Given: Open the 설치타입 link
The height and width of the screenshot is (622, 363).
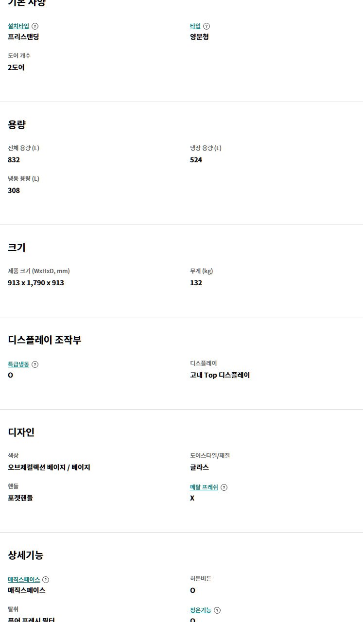Looking at the screenshot, I should tap(18, 26).
